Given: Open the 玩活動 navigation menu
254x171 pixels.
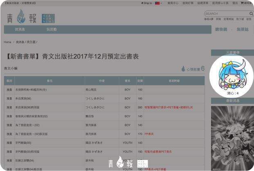Looking at the screenshot, I should click(x=52, y=29).
